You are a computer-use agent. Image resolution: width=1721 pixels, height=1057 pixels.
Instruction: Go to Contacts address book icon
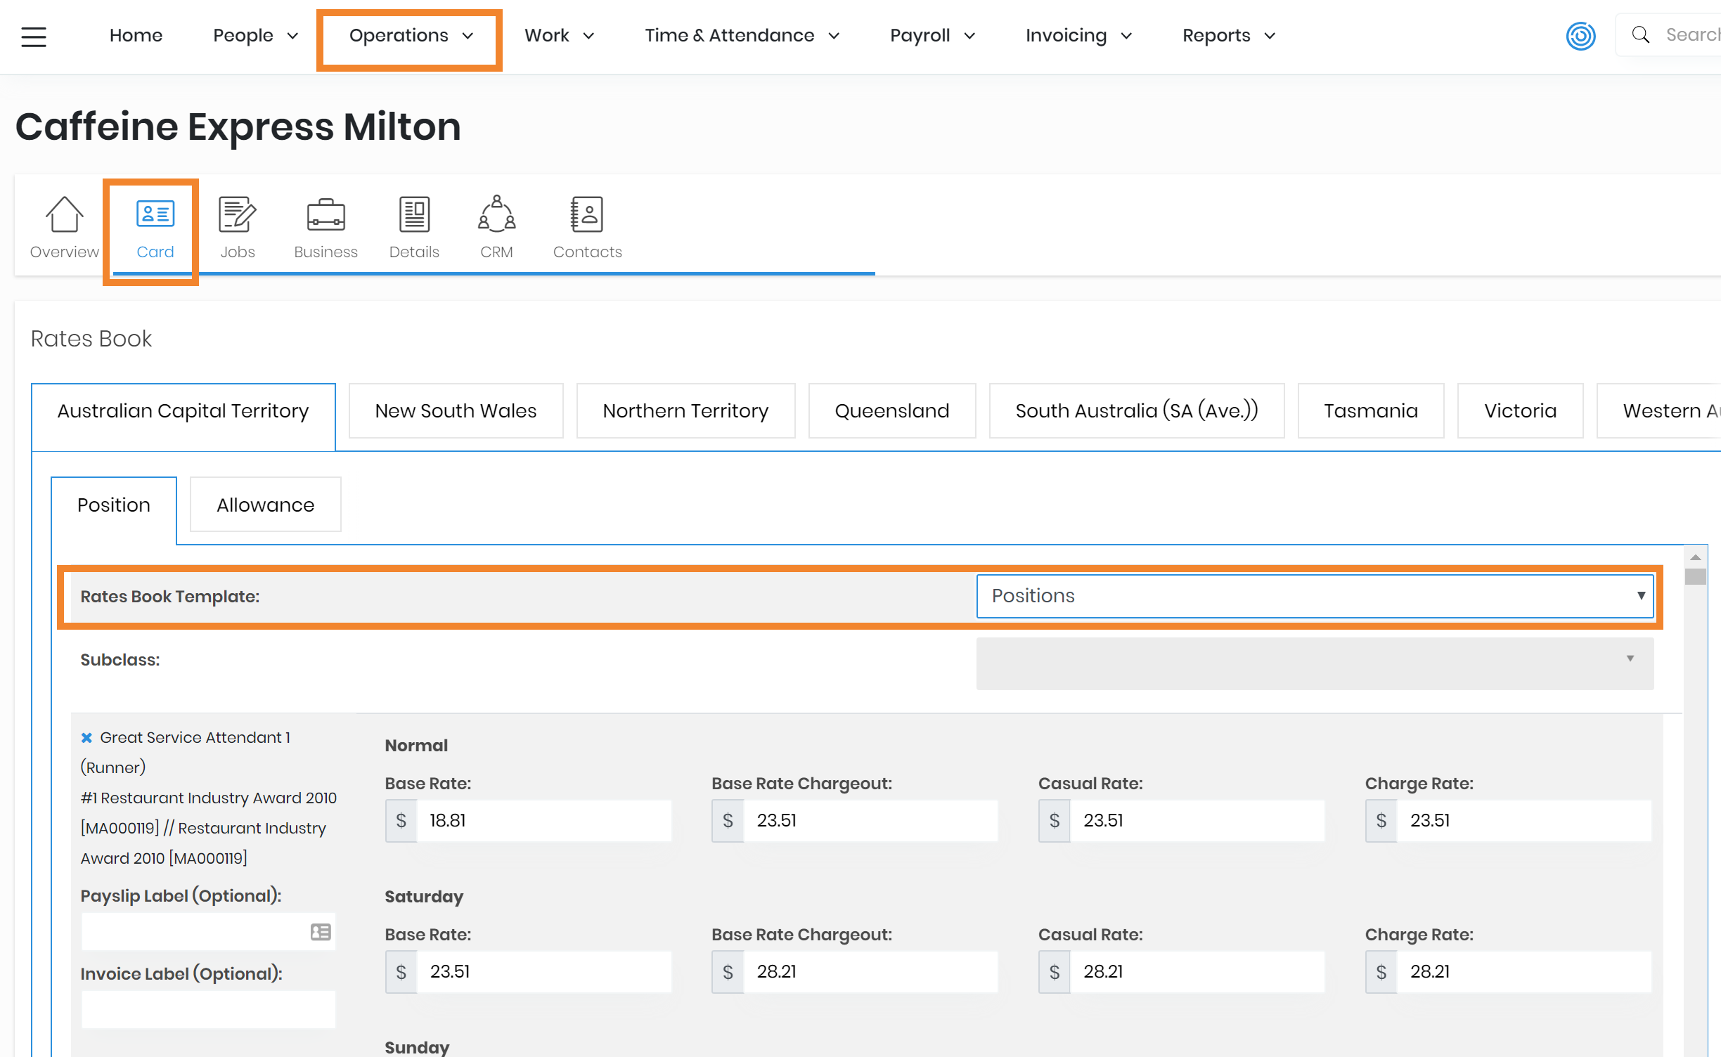586,214
